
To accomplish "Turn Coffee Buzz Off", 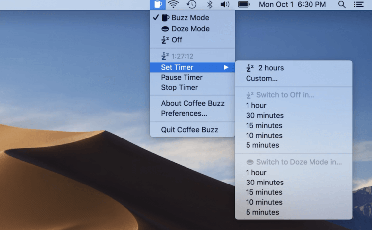I will point(192,40).
